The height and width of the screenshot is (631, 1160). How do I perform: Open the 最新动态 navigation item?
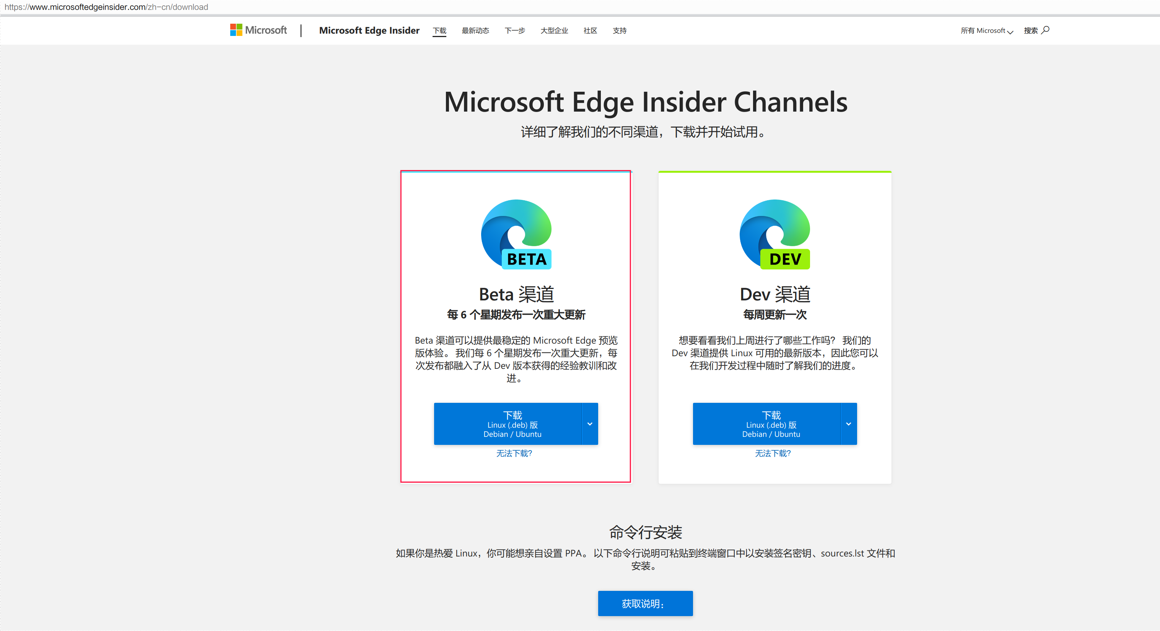pos(475,31)
